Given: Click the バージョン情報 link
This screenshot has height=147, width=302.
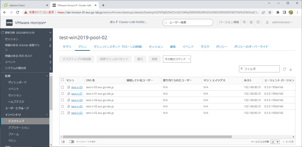Looking at the screenshot, I should (x=229, y=22).
